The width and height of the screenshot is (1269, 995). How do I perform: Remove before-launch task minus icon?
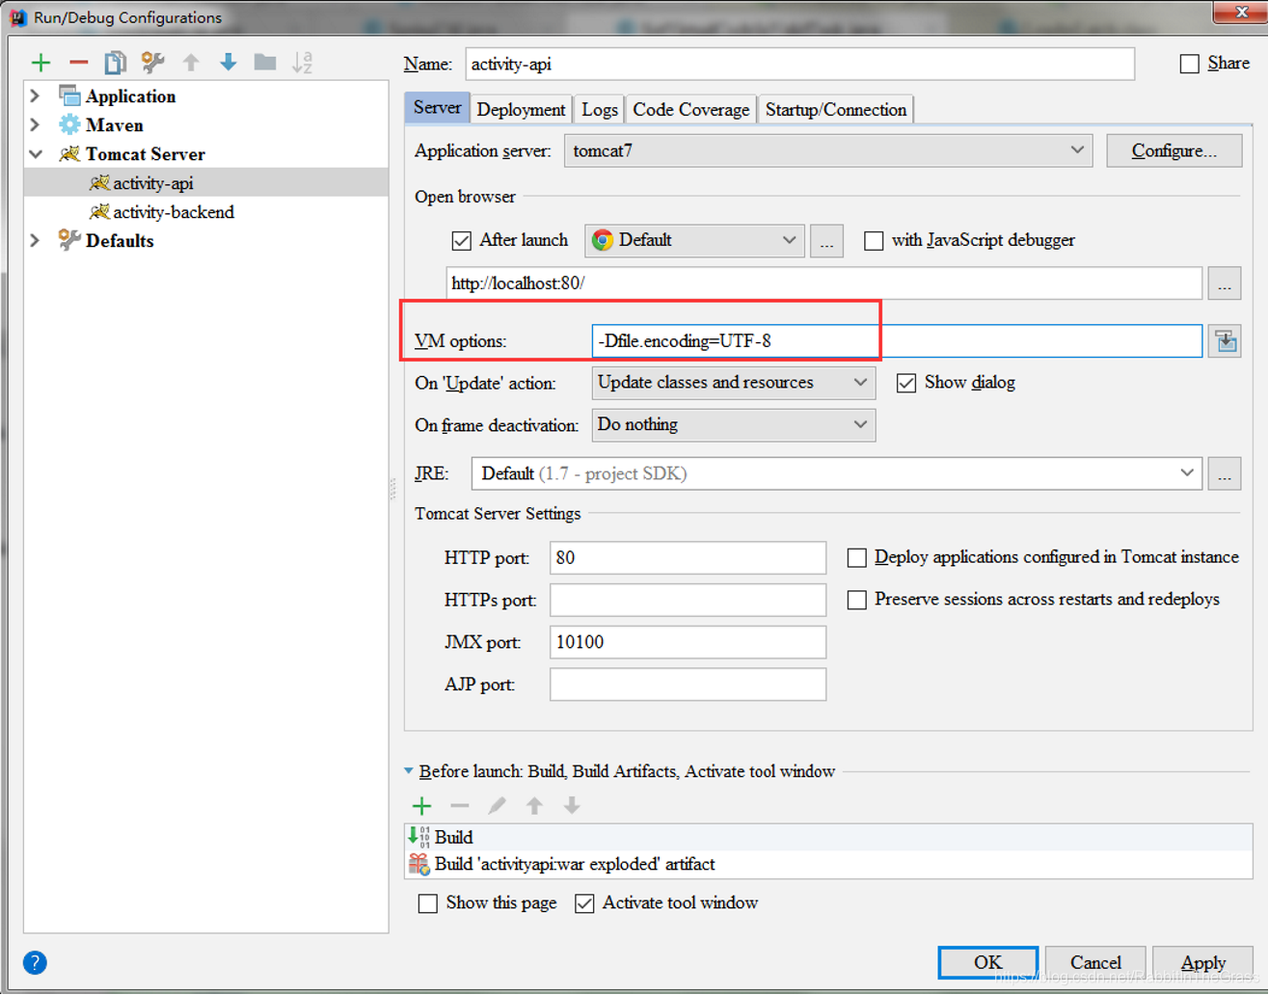pyautogui.click(x=460, y=806)
